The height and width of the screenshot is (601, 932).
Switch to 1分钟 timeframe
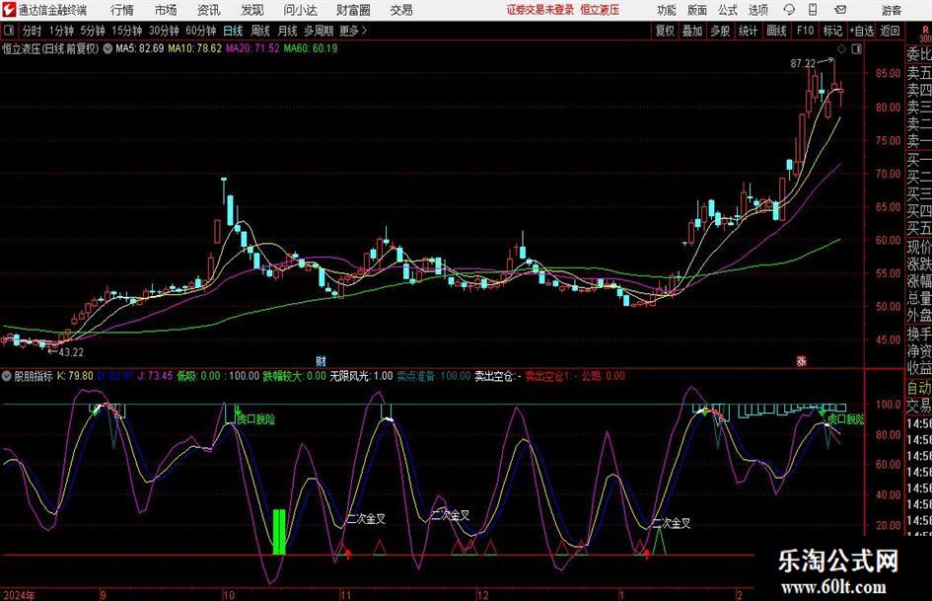click(x=61, y=31)
